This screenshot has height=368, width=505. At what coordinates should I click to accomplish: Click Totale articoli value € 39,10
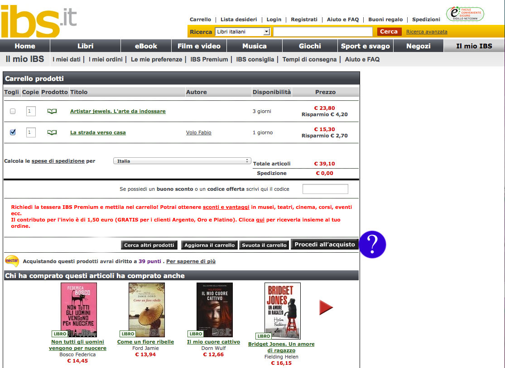324,164
